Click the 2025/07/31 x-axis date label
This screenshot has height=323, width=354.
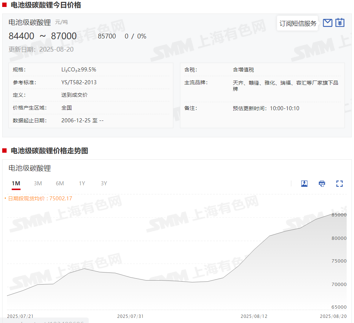point(130,316)
